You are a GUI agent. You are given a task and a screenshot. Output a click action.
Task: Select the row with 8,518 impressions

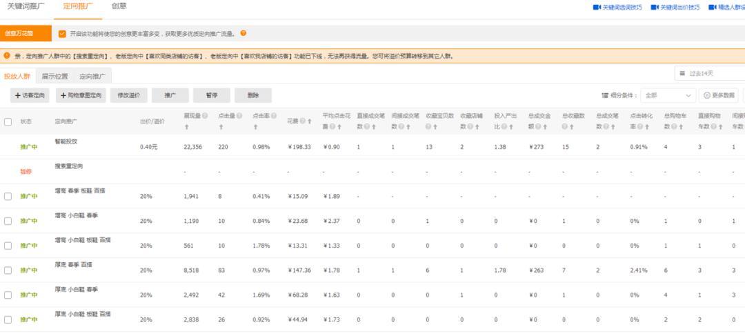click(8, 271)
